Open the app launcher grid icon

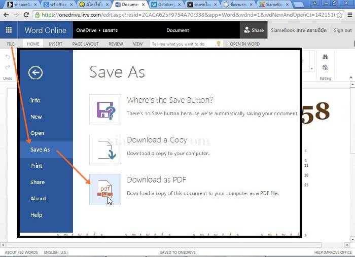point(9,30)
